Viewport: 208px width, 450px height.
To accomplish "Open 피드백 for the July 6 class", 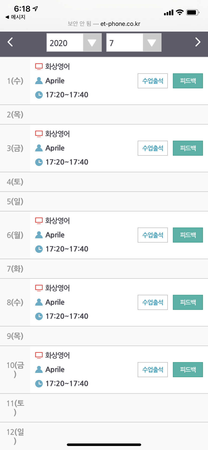I will pyautogui.click(x=188, y=235).
